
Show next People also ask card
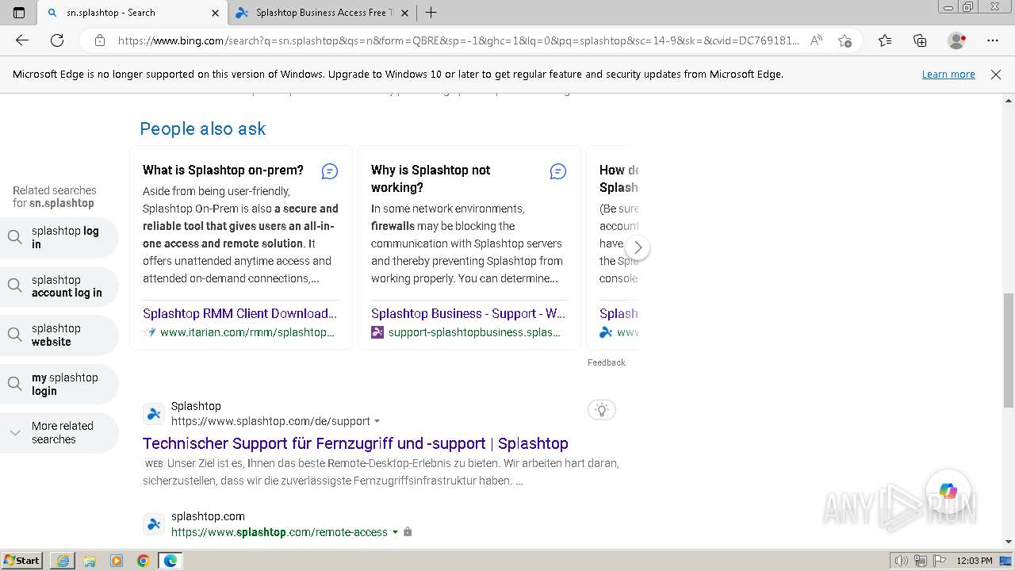pos(638,247)
